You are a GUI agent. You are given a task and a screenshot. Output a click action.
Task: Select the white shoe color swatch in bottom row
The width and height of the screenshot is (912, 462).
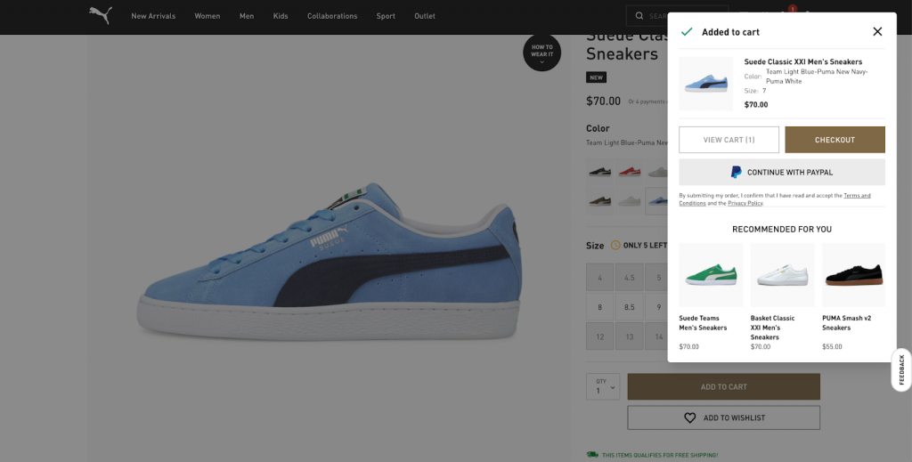coord(630,201)
